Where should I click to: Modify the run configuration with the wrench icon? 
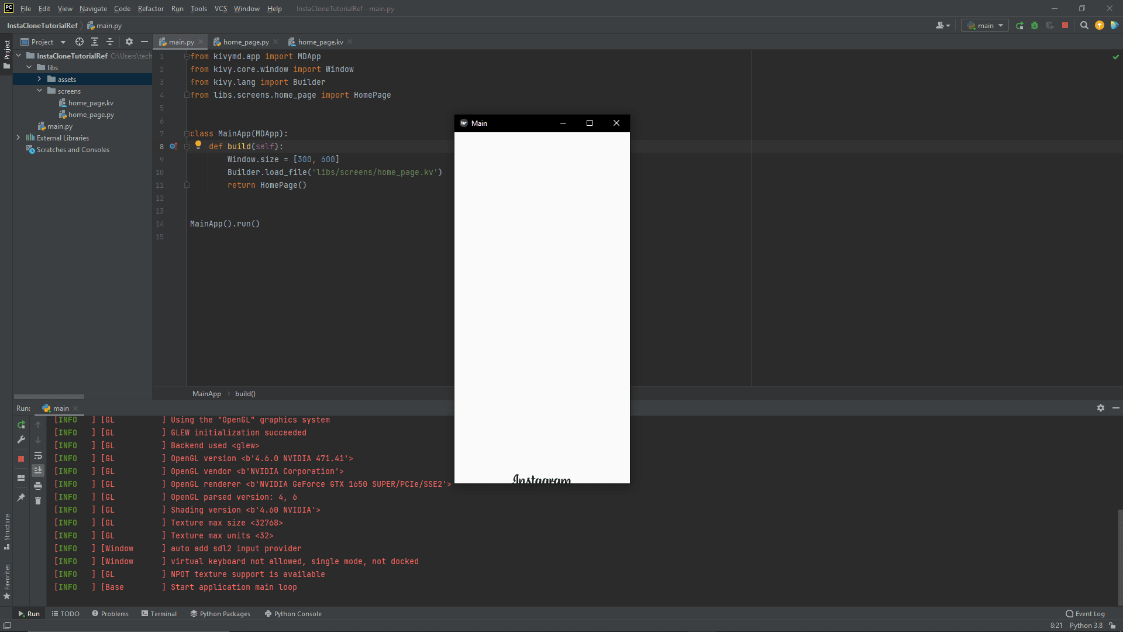pyautogui.click(x=21, y=439)
